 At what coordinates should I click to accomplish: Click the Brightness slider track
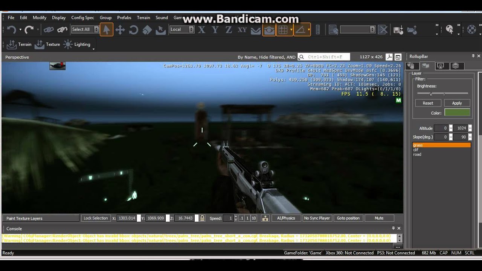(442, 93)
